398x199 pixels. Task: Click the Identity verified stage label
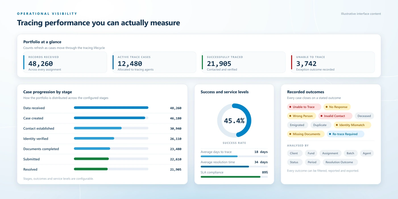[x=36, y=139]
